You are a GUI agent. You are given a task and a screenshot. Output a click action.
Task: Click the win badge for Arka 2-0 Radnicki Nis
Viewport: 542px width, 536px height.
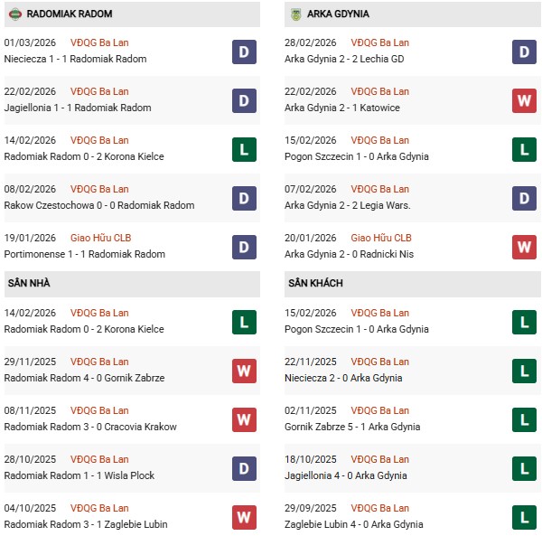click(x=524, y=247)
